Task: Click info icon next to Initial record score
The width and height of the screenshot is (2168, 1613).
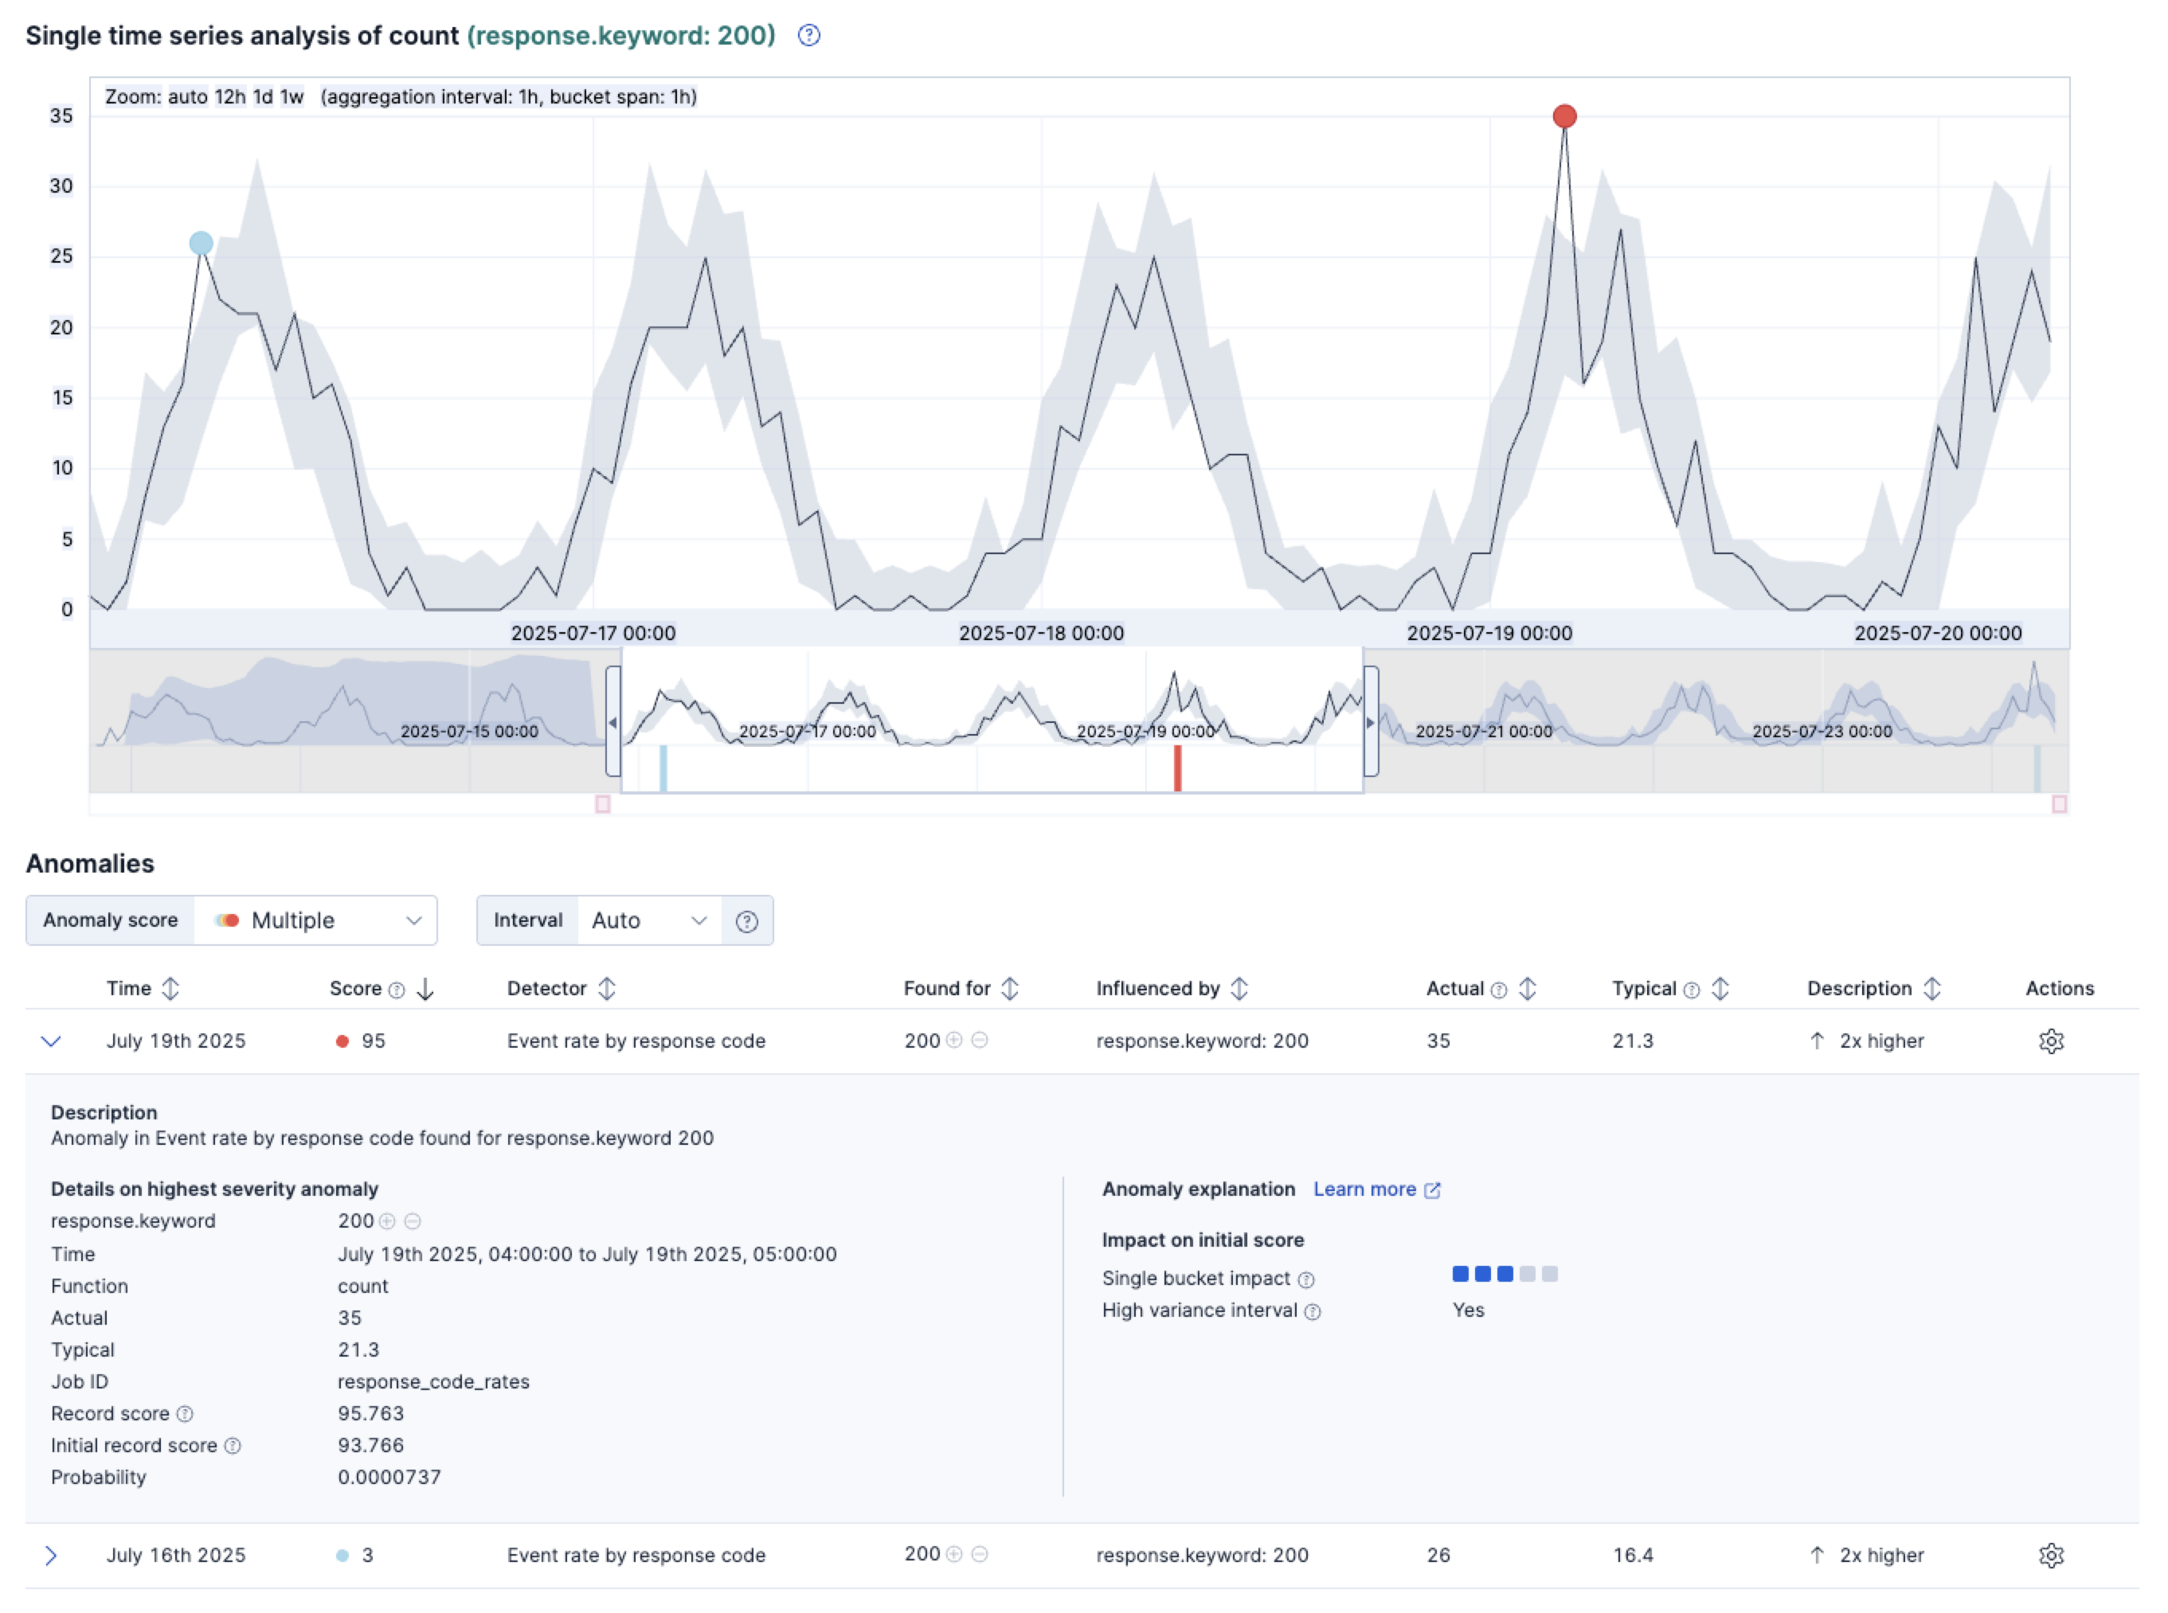Action: 232,1446
